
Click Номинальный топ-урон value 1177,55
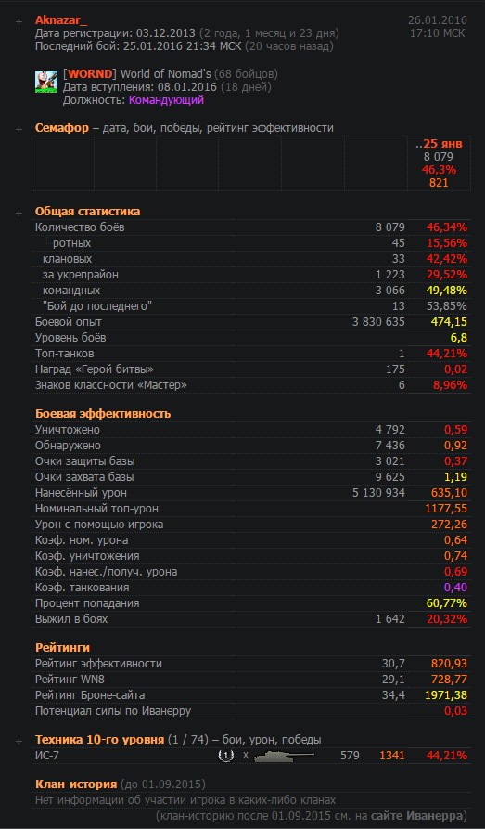(x=446, y=509)
